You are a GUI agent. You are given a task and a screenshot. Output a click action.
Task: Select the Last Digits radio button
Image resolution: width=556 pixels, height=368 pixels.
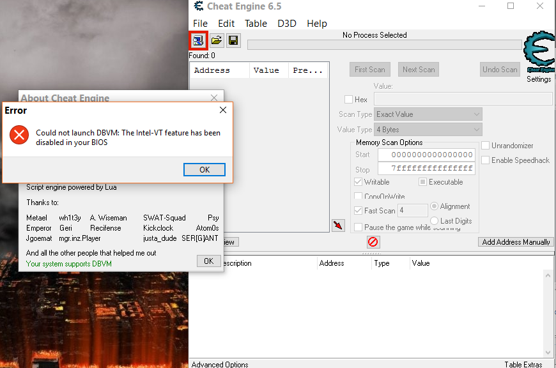click(x=435, y=220)
